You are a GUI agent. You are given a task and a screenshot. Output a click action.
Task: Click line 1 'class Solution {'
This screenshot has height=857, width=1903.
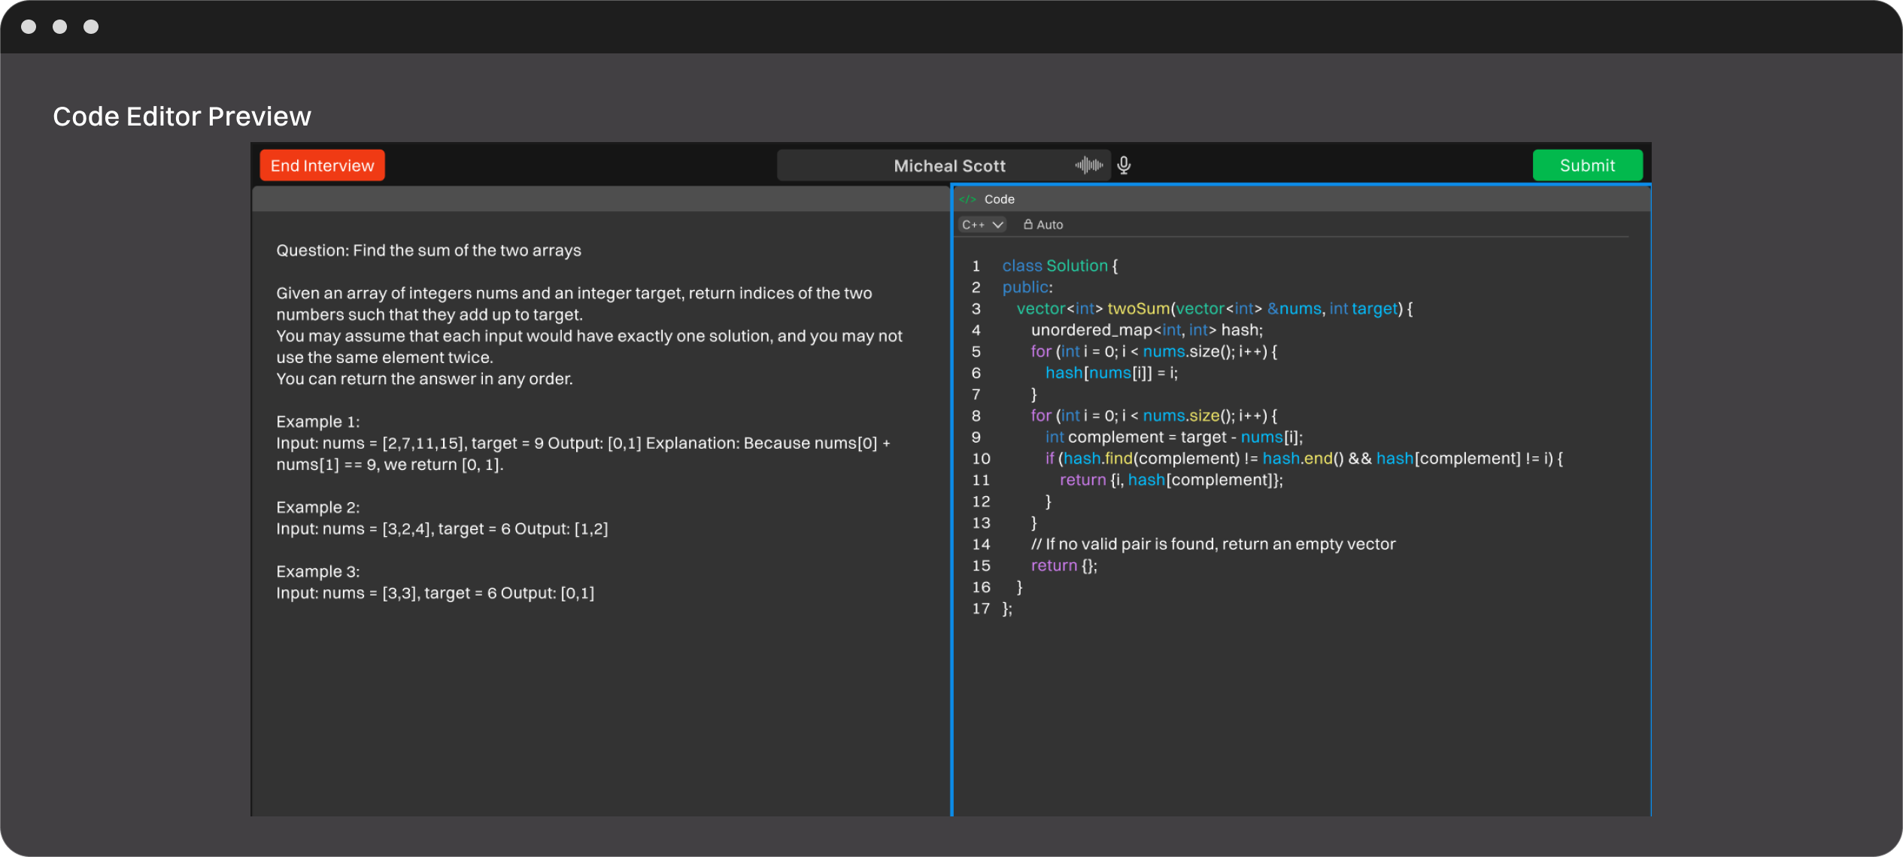pyautogui.click(x=1060, y=266)
